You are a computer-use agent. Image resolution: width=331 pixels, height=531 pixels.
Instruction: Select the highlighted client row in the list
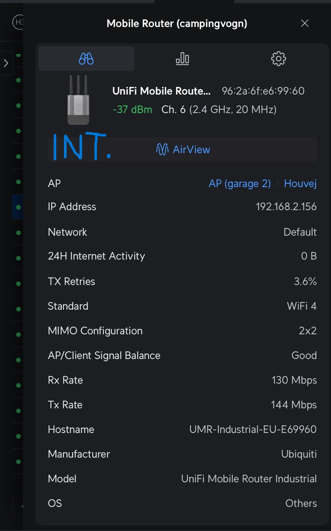coord(18,207)
